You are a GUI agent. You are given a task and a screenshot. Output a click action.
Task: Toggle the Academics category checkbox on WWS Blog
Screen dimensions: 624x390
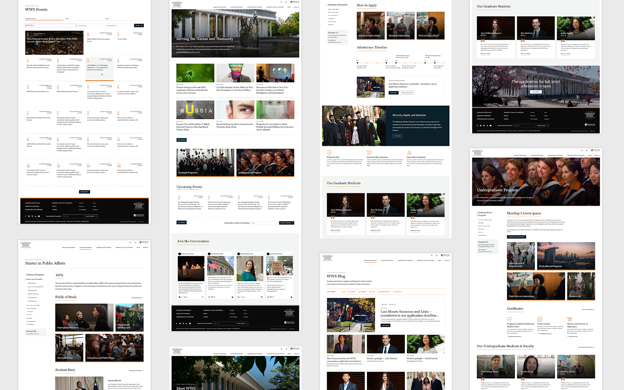coord(349,292)
